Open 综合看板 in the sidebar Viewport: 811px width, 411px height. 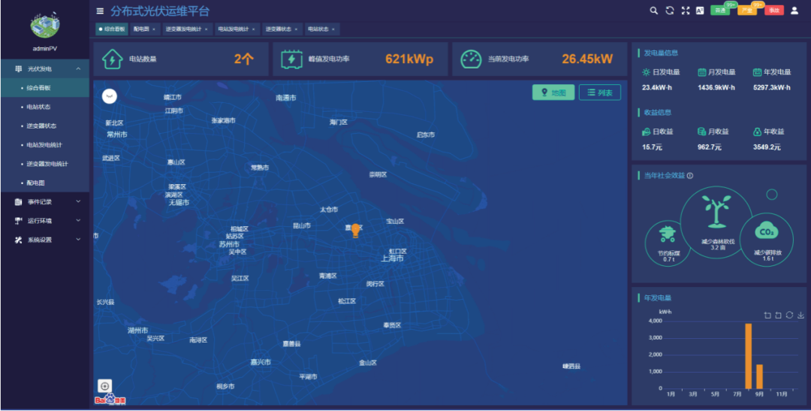click(45, 88)
